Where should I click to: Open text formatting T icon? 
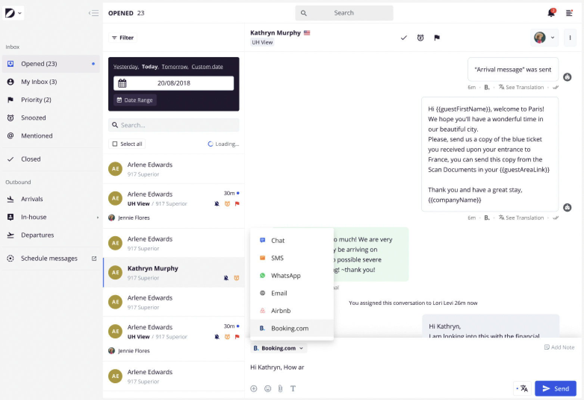click(293, 388)
